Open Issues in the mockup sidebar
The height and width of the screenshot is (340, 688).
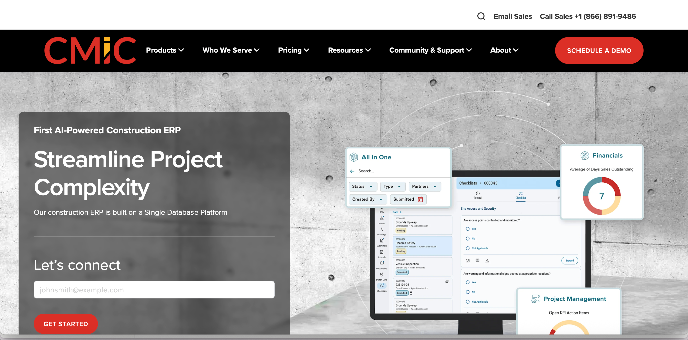(x=382, y=220)
